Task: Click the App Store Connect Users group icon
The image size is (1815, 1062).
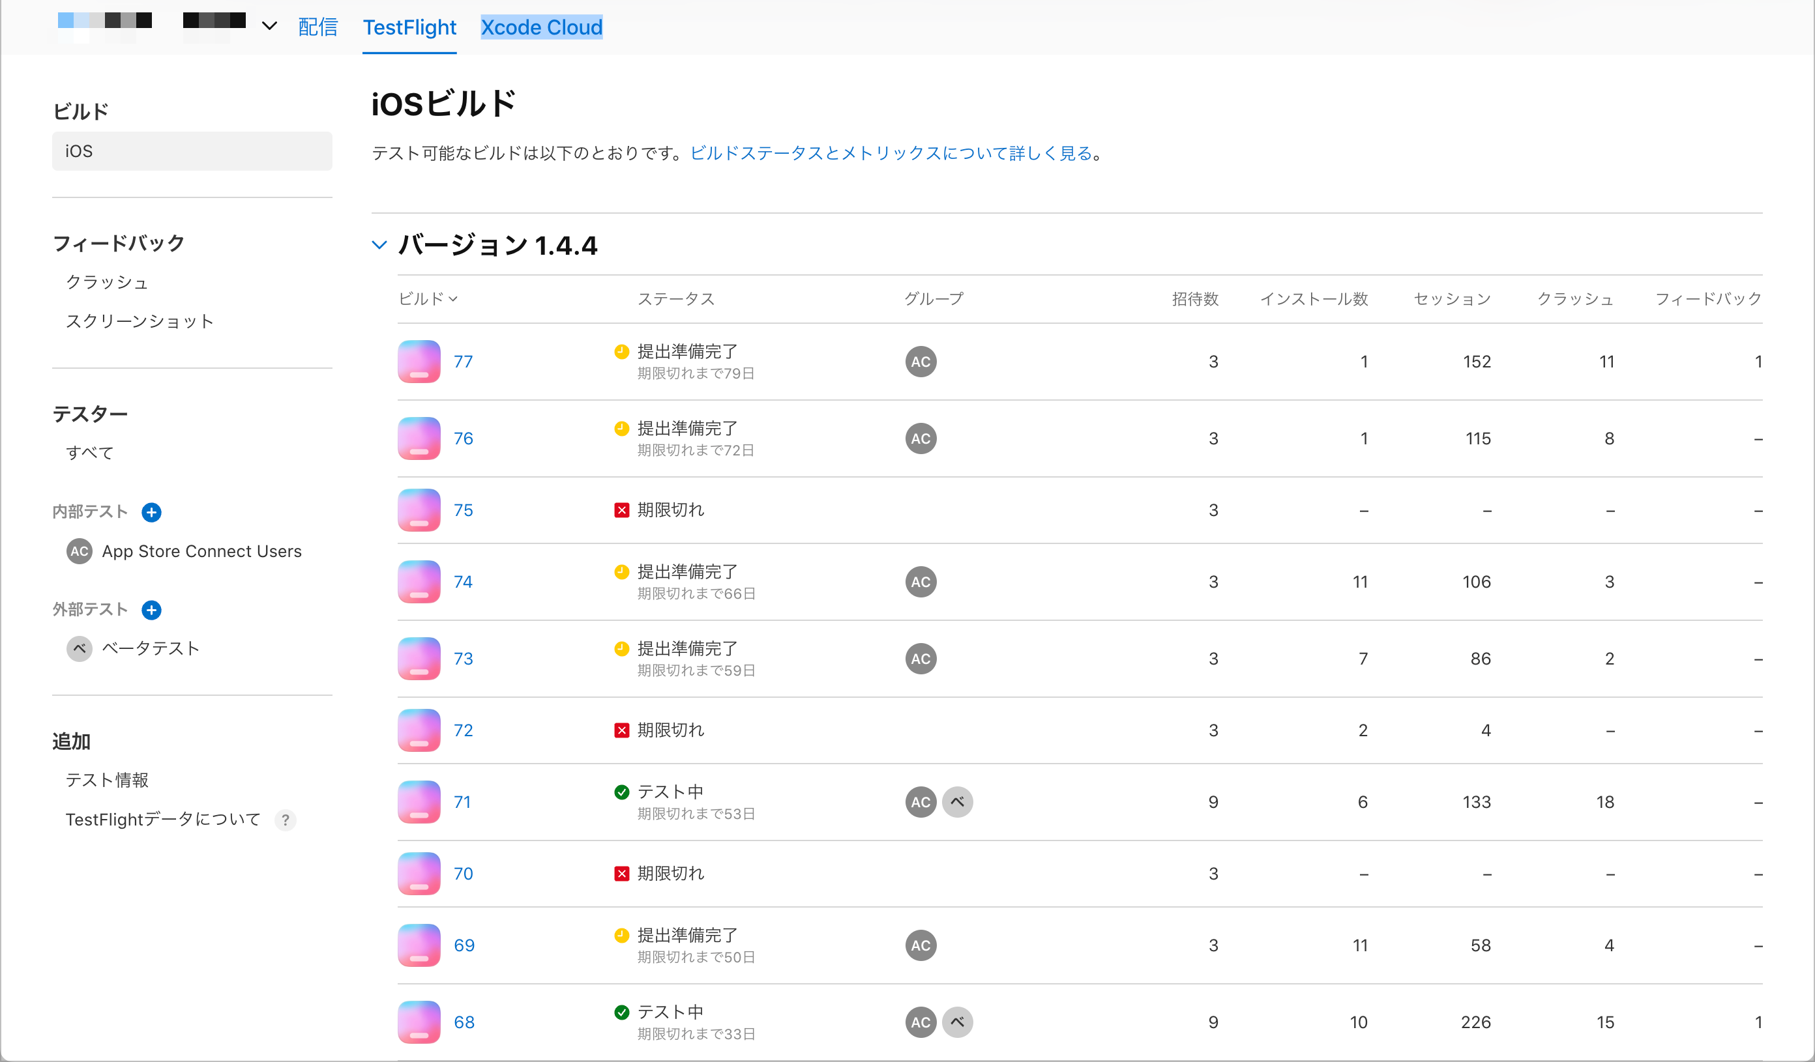Action: tap(78, 551)
